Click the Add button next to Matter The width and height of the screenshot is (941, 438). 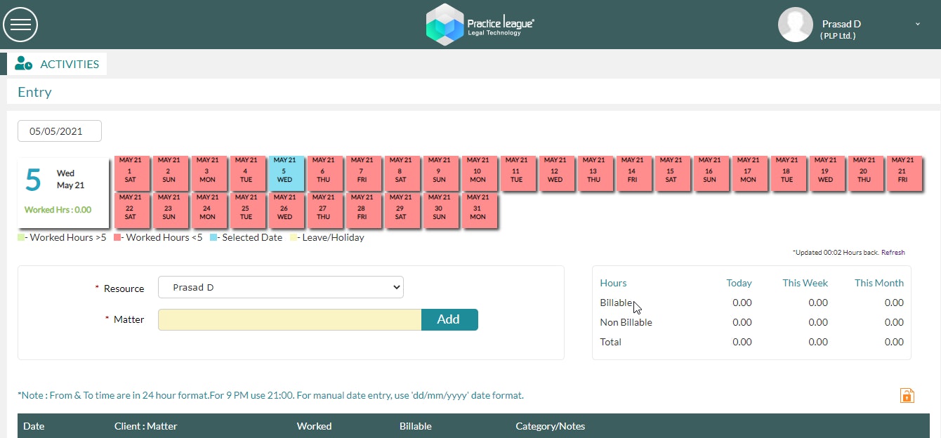pyautogui.click(x=449, y=319)
